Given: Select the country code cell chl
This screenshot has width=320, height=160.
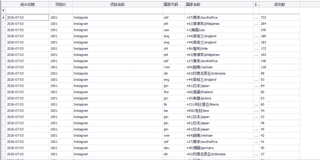Looking at the screenshot, I should pos(174,49).
